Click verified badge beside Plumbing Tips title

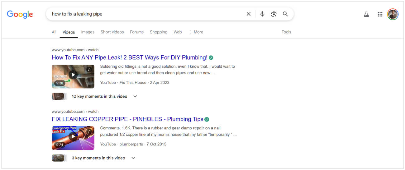(x=207, y=119)
